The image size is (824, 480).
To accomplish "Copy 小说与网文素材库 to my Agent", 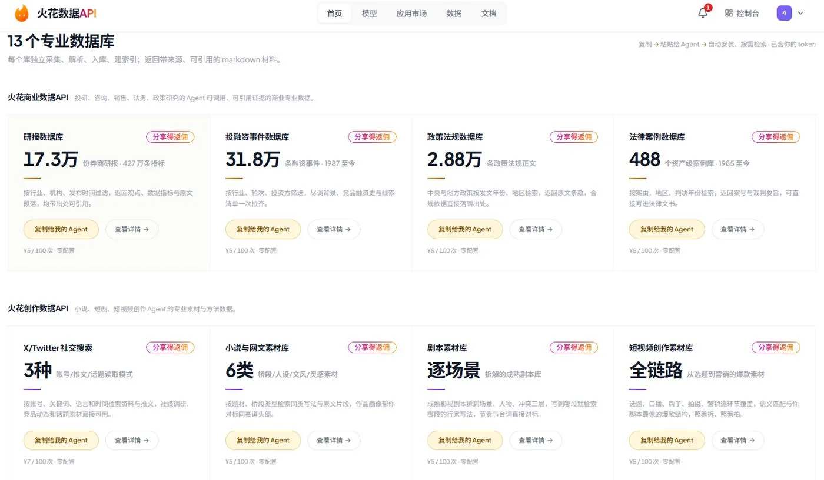I will point(263,440).
